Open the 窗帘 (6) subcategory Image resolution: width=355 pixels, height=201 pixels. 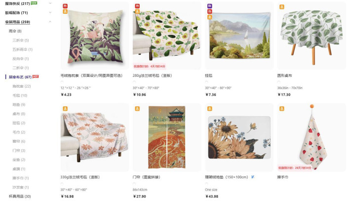pyautogui.click(x=19, y=141)
